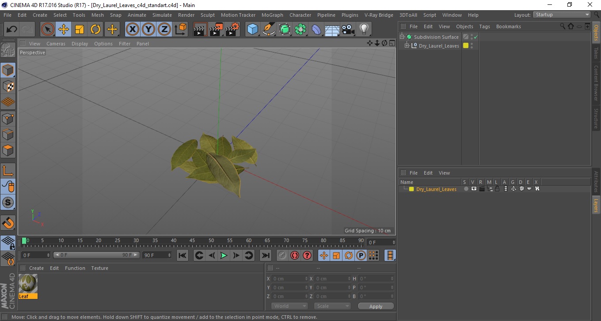The width and height of the screenshot is (601, 321).
Task: Toggle Parameter keyframe recording P icon
Action: pyautogui.click(x=361, y=255)
